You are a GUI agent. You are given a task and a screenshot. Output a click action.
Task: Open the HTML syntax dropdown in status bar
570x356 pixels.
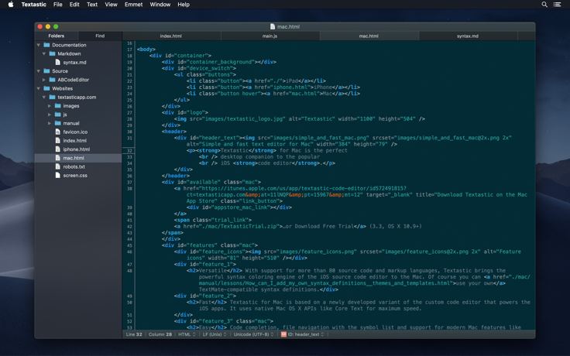(x=187, y=334)
